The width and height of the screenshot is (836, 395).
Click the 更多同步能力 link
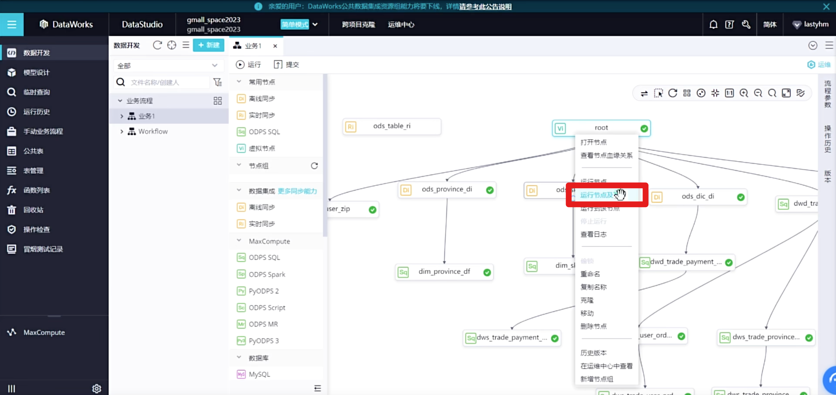click(x=297, y=191)
